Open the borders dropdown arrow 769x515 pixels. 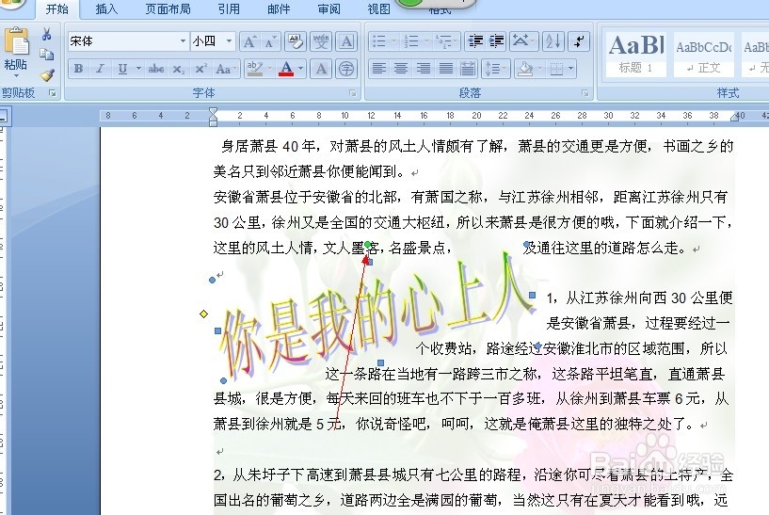coord(570,69)
